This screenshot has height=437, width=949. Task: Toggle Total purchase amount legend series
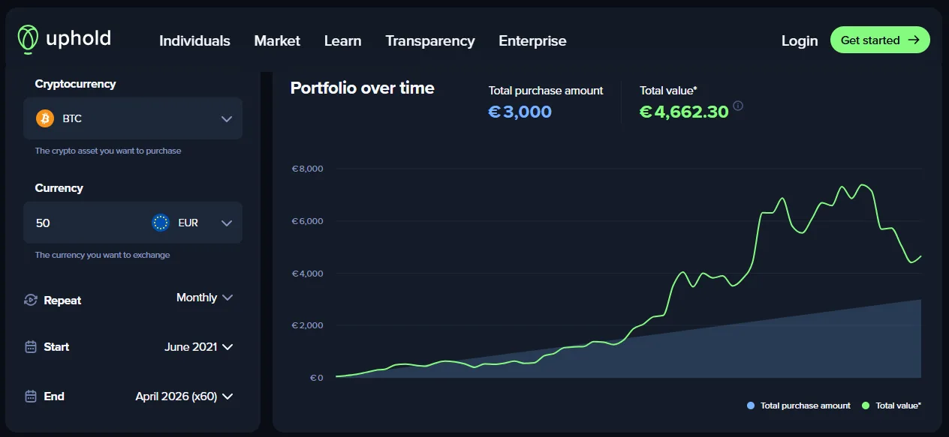[799, 406]
